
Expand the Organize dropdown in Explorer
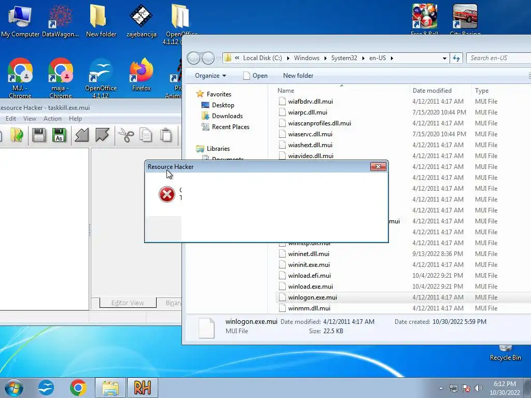point(211,76)
